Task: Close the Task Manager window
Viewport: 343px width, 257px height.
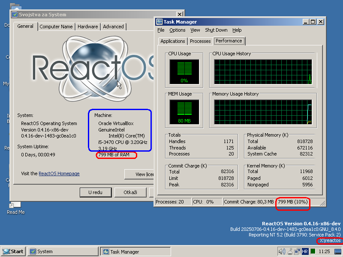Action: click(x=321, y=22)
